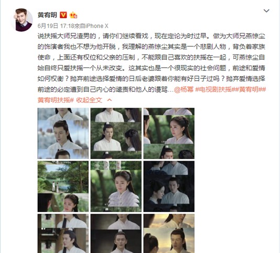The height and width of the screenshot is (253, 280).
Task: Open the top-right photo of the woman
Action: pyautogui.click(x=169, y=133)
